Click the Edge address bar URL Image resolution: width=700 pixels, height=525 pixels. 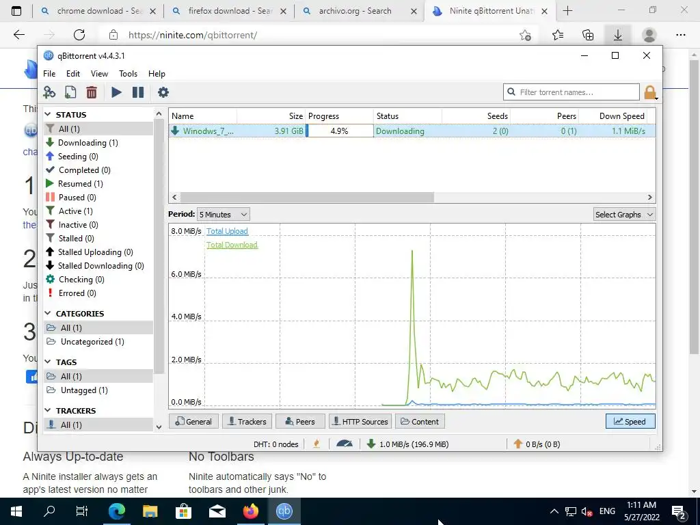(x=192, y=35)
